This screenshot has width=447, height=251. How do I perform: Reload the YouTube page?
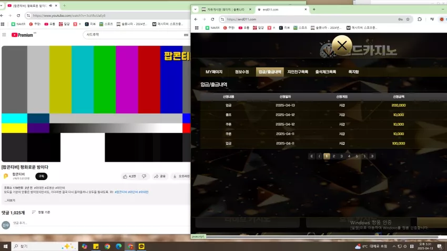tap(18, 16)
